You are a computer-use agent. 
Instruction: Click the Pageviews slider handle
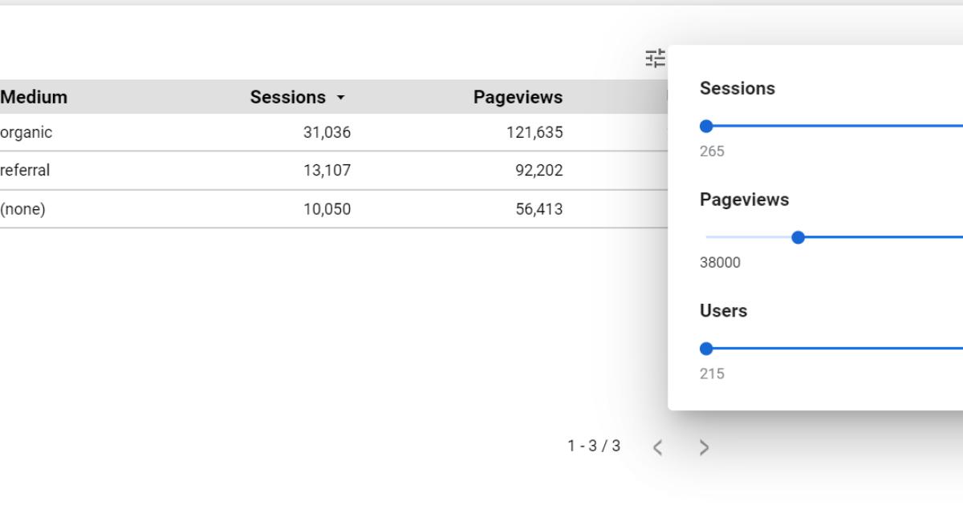coord(798,237)
